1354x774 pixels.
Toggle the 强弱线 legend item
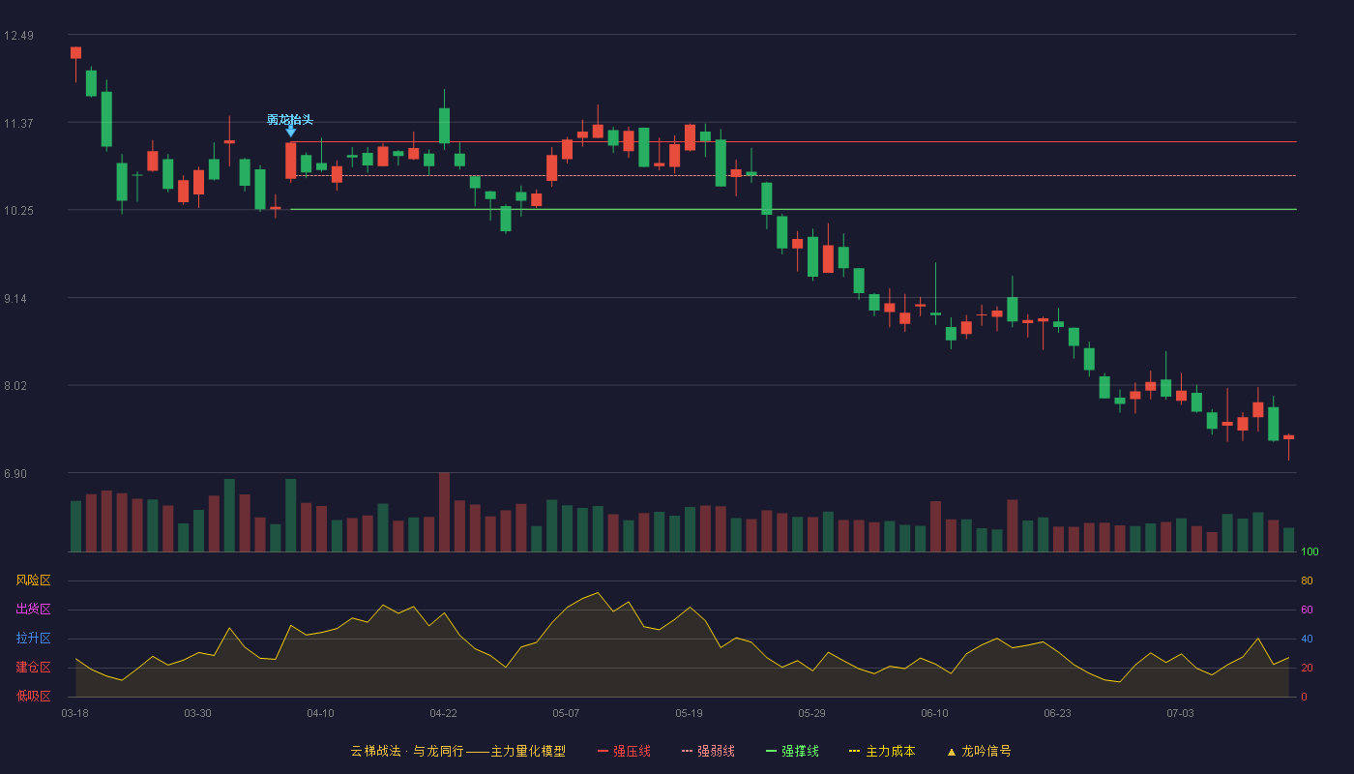(x=708, y=751)
